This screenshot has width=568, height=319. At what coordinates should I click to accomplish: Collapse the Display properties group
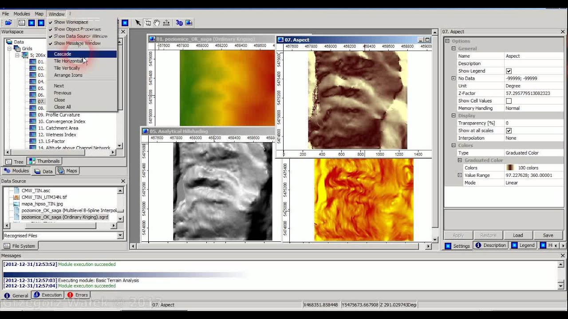click(454, 116)
